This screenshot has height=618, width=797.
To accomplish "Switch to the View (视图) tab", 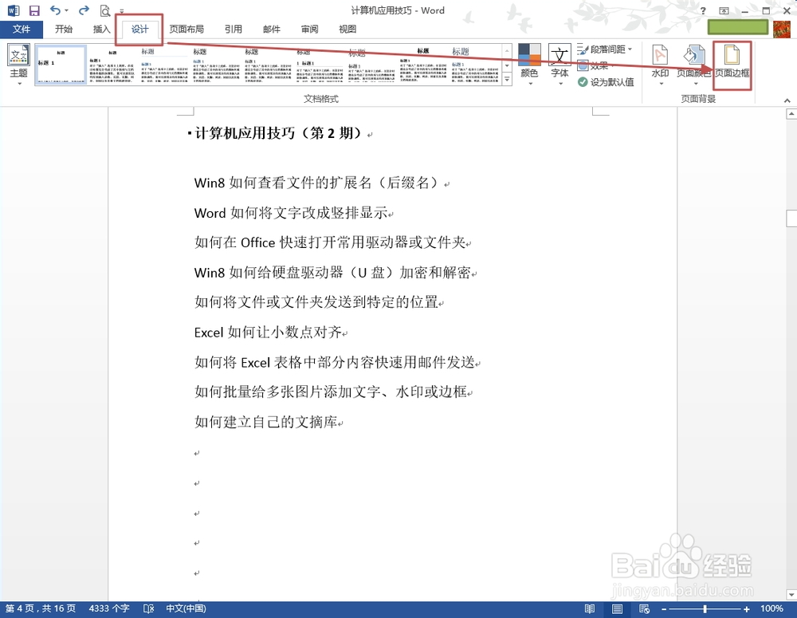I will click(347, 29).
